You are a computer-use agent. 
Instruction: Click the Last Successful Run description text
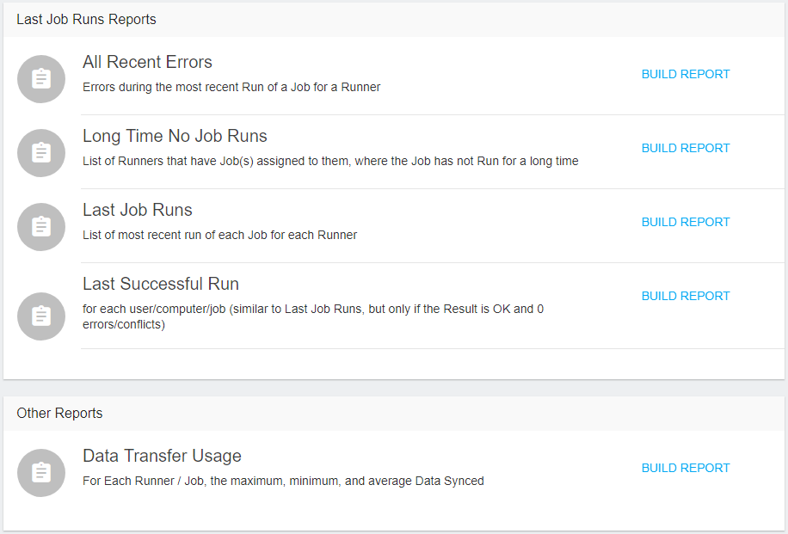point(313,316)
